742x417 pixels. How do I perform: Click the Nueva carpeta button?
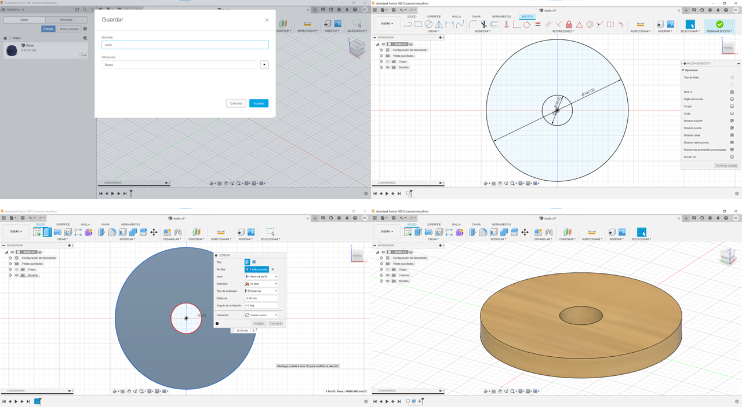(69, 28)
